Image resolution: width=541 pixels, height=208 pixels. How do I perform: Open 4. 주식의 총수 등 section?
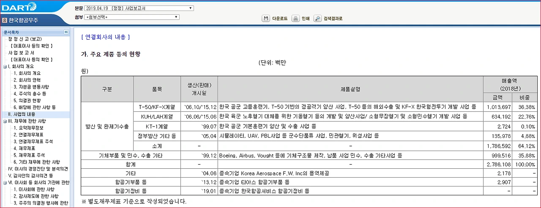point(30,94)
